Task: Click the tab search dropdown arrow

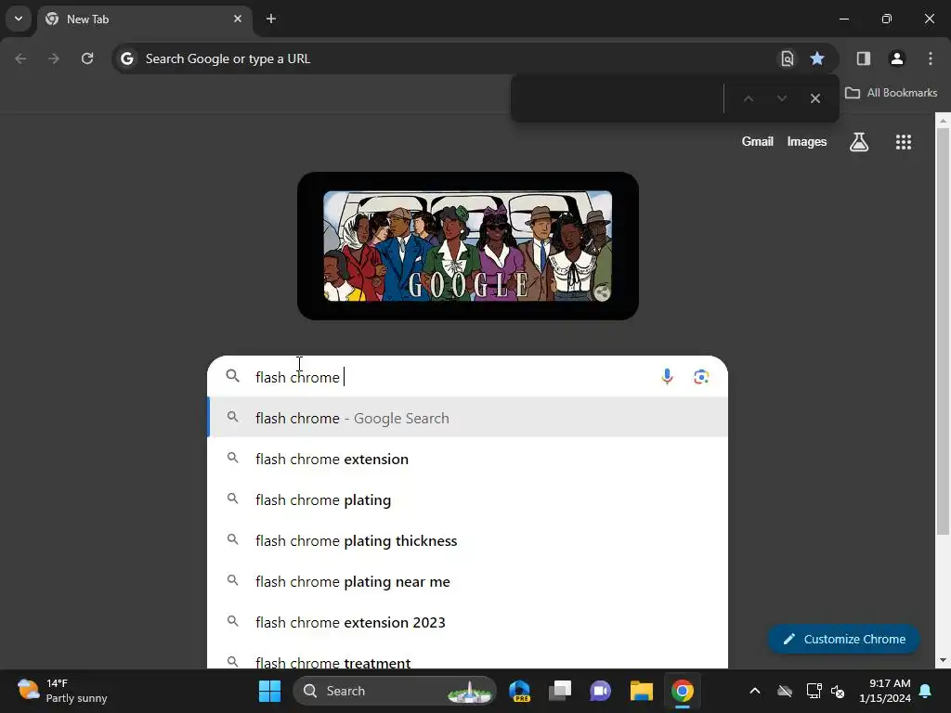Action: (19, 19)
